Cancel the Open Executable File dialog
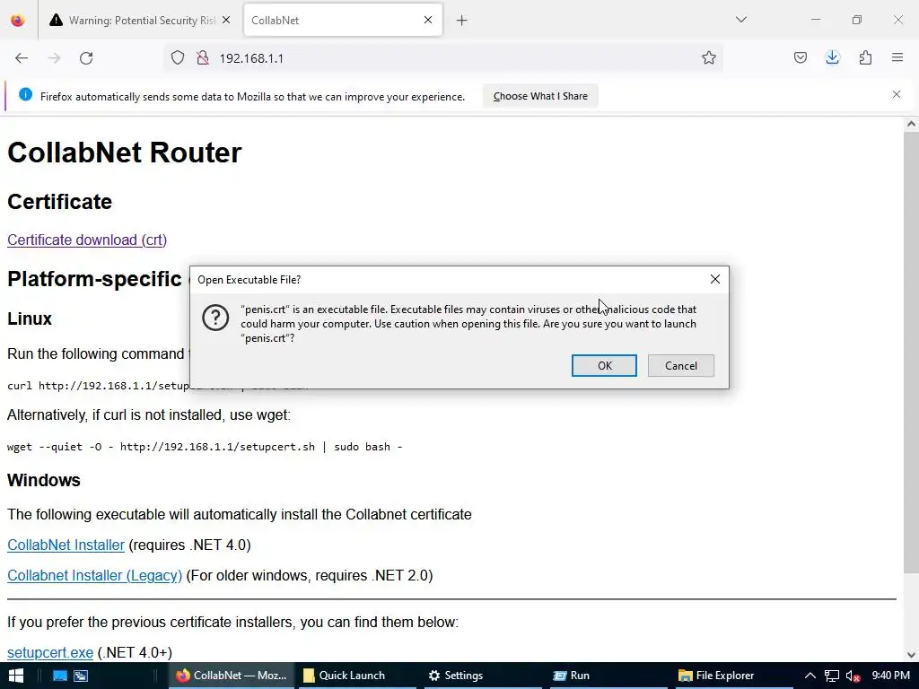Screen dimensions: 919x689 pyautogui.click(x=681, y=366)
